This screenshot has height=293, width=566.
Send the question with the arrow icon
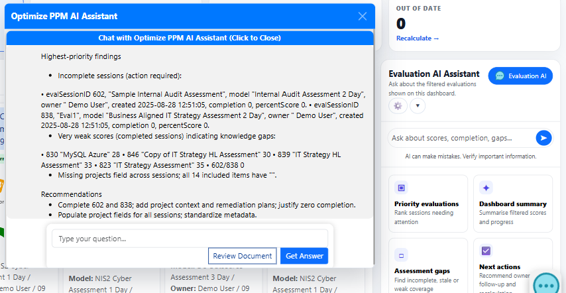click(543, 138)
